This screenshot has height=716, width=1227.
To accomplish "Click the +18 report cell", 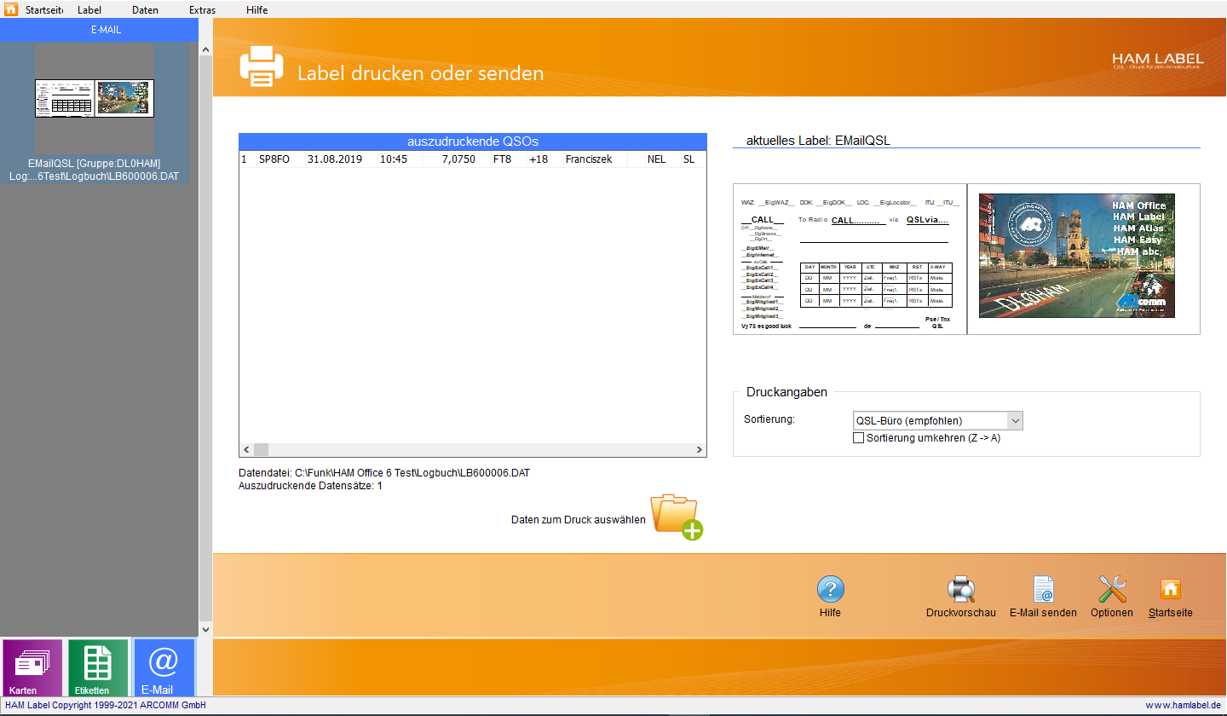I will [539, 159].
